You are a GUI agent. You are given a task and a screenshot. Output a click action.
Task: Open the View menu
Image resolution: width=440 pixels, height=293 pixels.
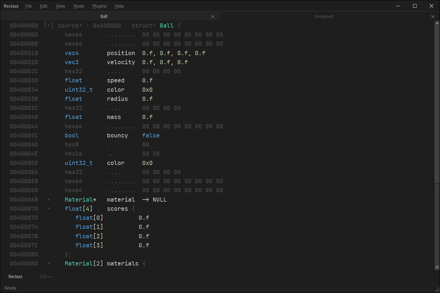60,6
